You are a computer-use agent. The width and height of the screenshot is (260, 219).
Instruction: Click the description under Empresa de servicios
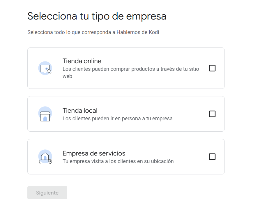point(118,161)
